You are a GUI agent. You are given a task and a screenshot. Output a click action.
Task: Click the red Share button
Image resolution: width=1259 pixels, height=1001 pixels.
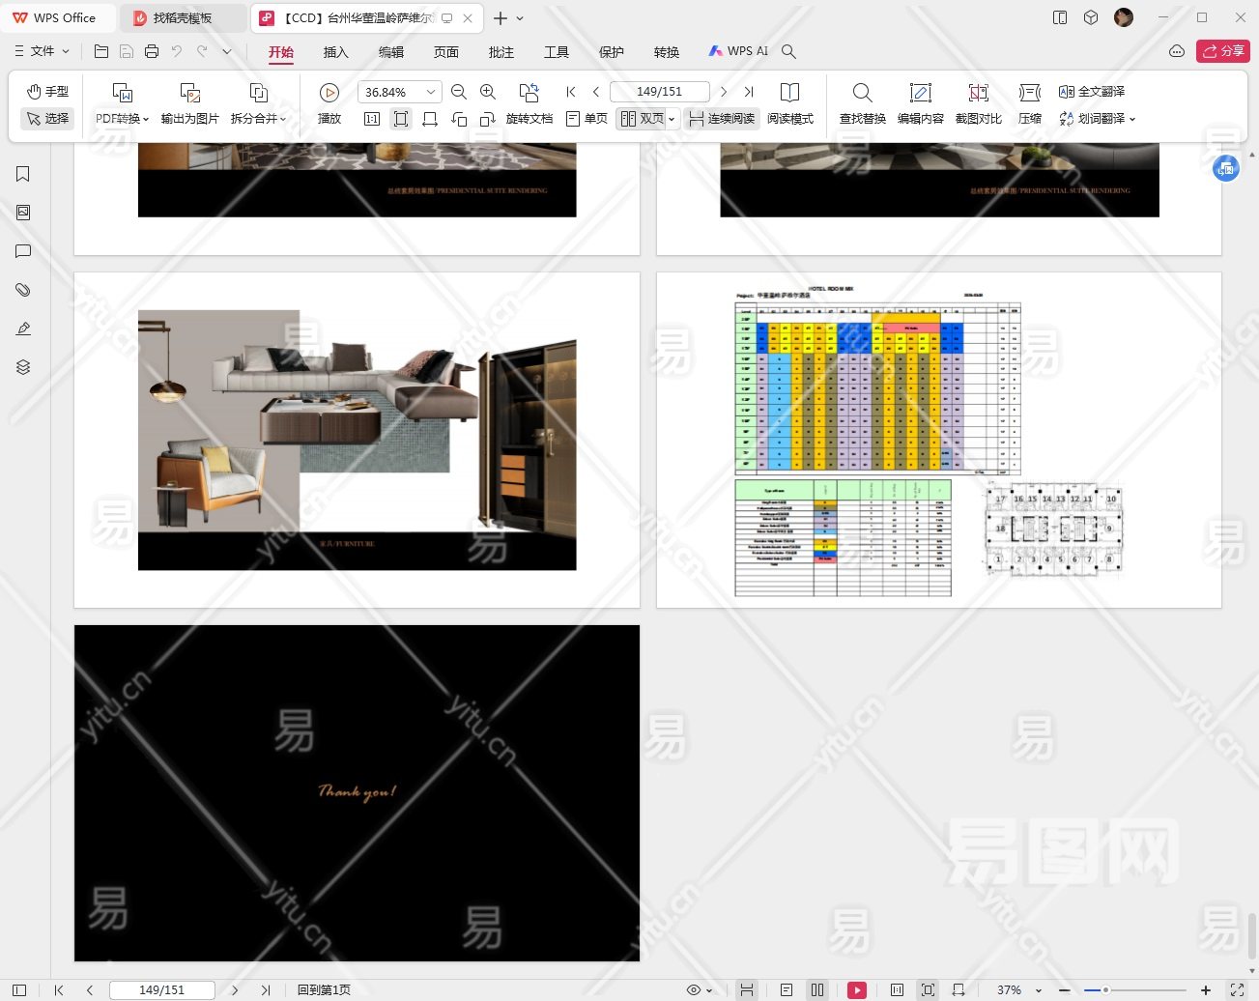click(1222, 51)
